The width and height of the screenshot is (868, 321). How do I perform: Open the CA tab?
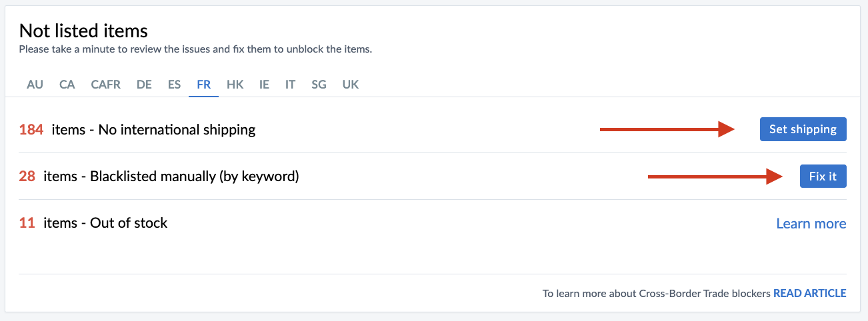67,85
